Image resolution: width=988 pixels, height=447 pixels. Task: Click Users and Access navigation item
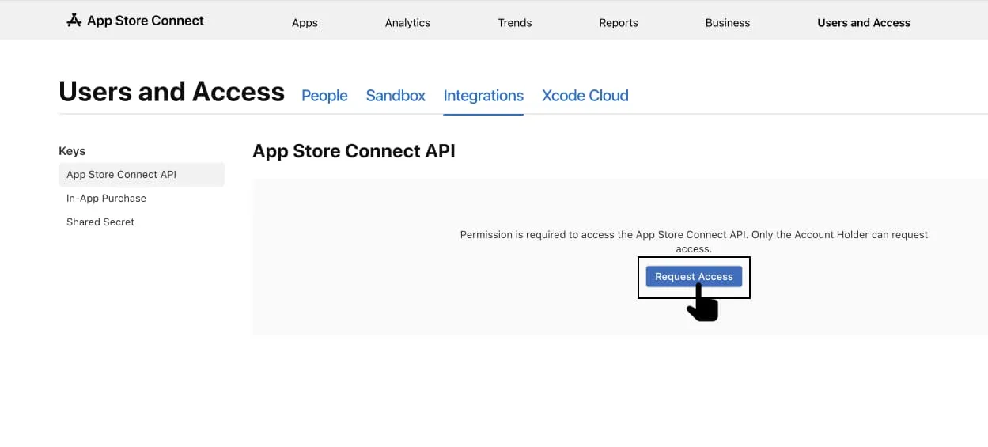pos(864,23)
